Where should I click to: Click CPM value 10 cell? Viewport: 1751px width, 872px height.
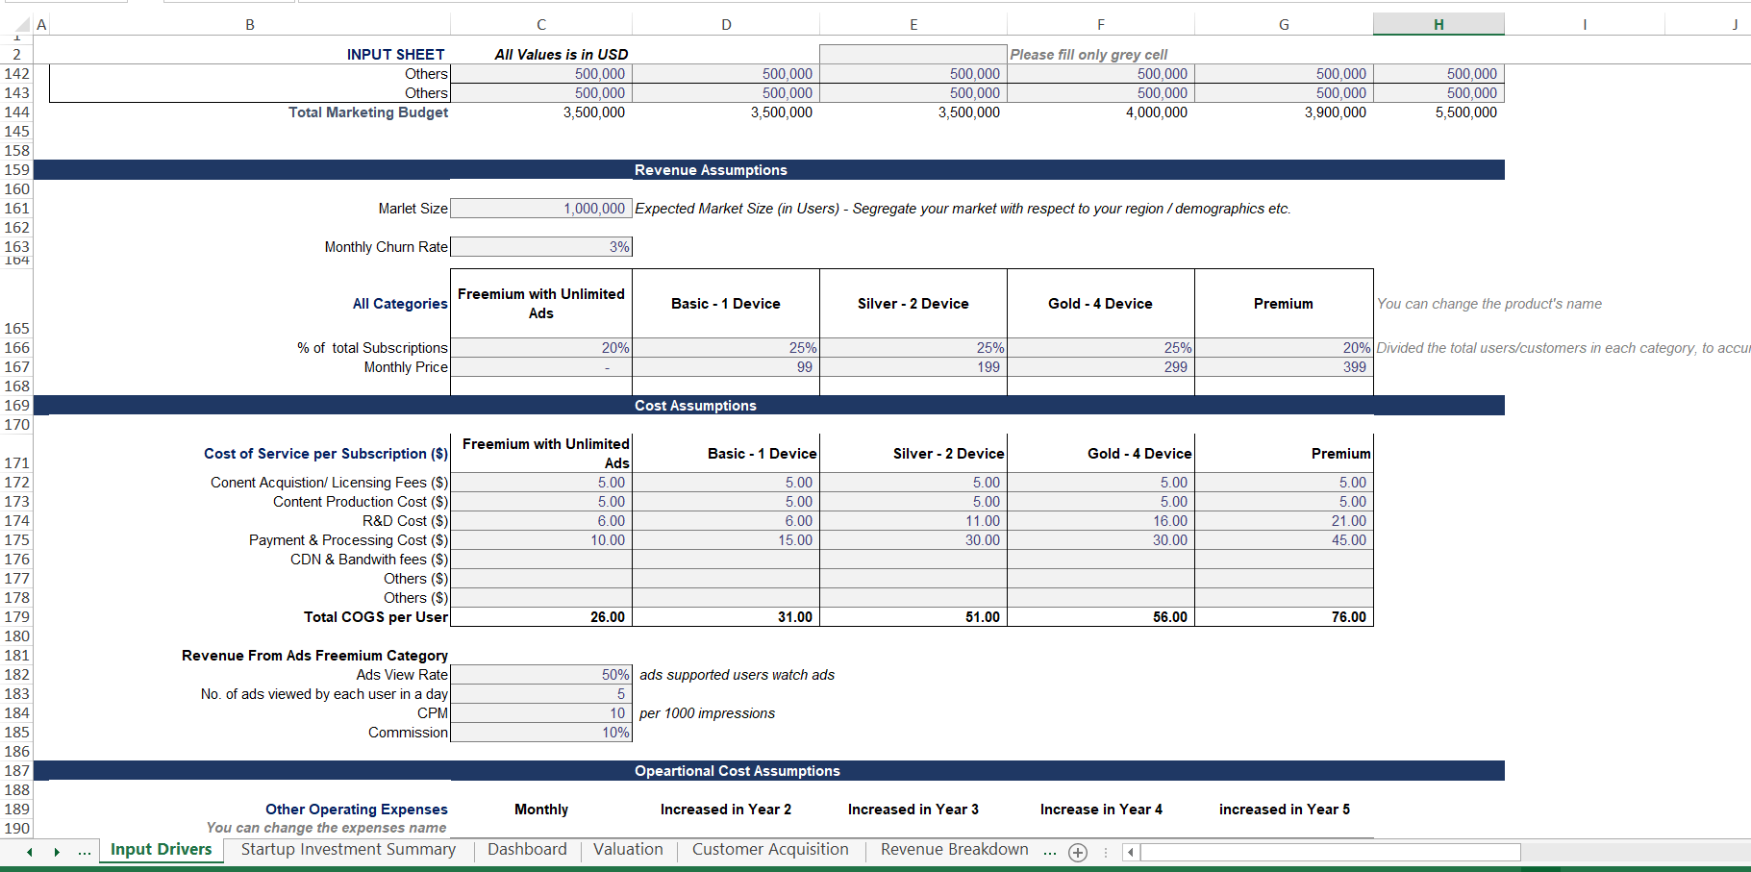[x=541, y=713]
